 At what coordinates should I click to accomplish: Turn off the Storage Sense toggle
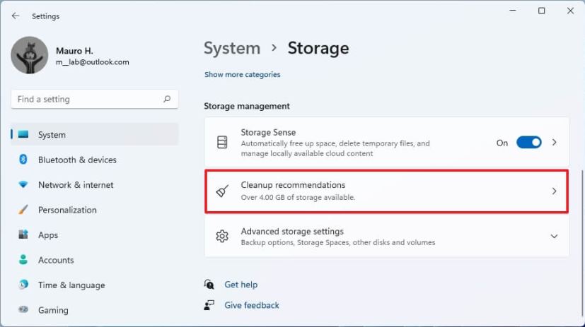[528, 143]
